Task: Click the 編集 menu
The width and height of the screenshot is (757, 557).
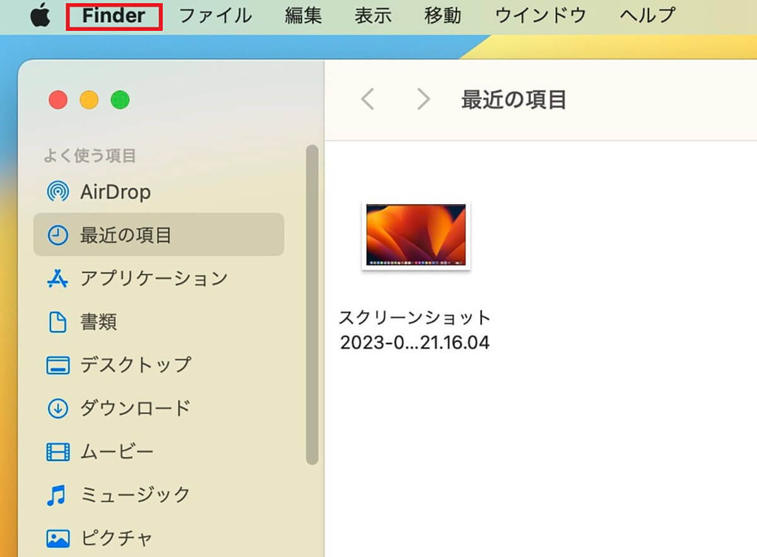Action: click(303, 16)
